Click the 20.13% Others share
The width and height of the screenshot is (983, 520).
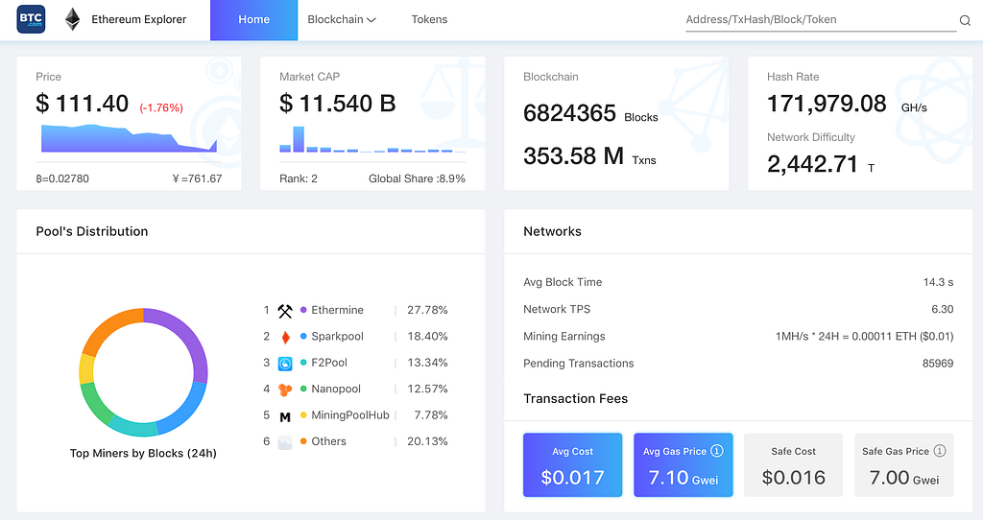pos(427,441)
